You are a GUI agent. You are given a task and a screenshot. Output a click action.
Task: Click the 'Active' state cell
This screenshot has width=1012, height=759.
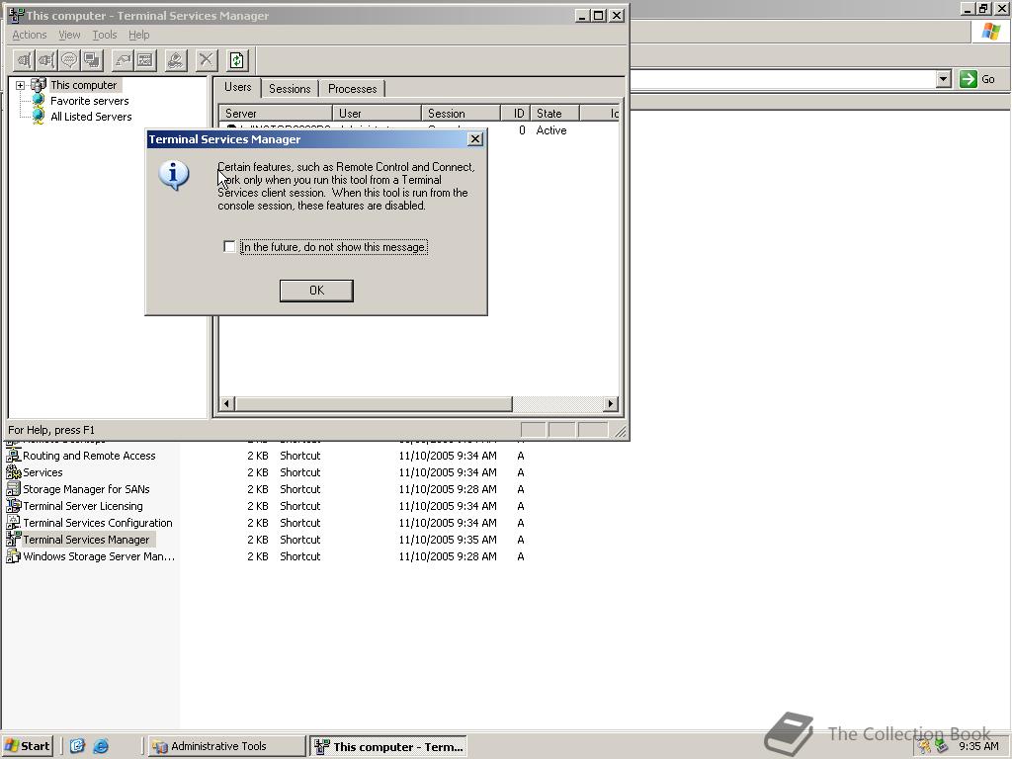[551, 130]
